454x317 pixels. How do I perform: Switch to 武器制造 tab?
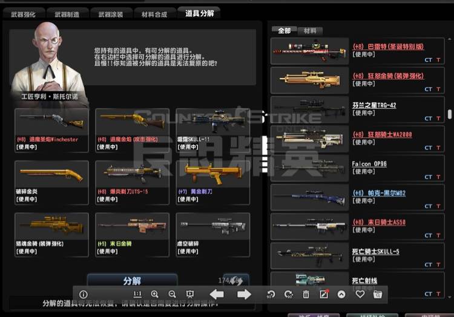67,14
